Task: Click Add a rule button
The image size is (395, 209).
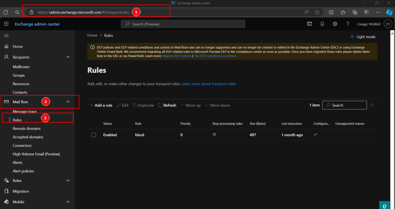Action: [101, 105]
